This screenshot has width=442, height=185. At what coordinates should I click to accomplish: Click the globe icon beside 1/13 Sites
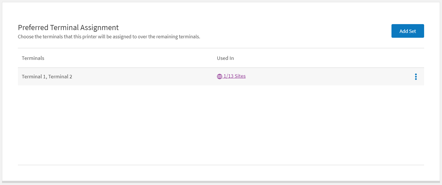click(219, 76)
